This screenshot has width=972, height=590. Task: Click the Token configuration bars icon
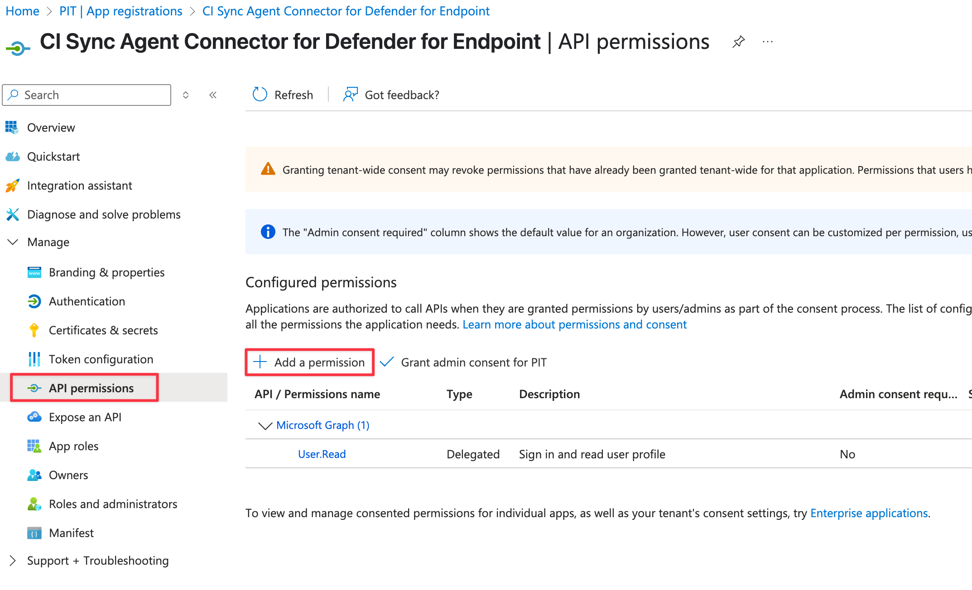tap(34, 359)
